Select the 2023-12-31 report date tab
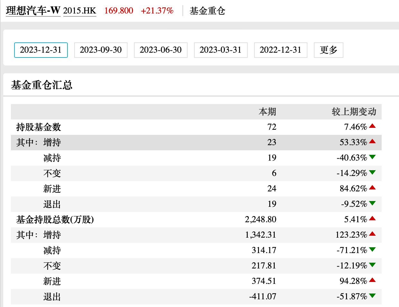The height and width of the screenshot is (307, 399). coord(41,50)
